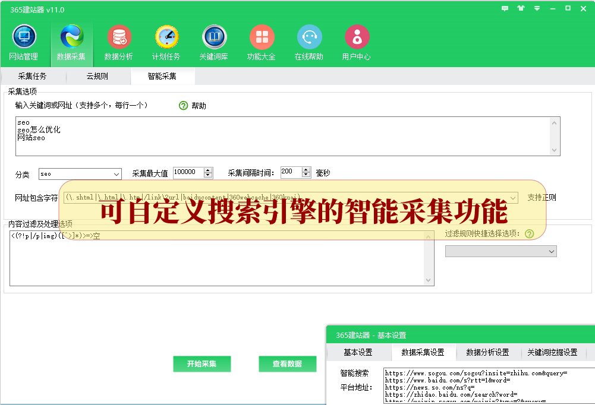This screenshot has width=595, height=405.
Task: Focus the 采集最大值 field showing 100000
Action: click(x=188, y=173)
